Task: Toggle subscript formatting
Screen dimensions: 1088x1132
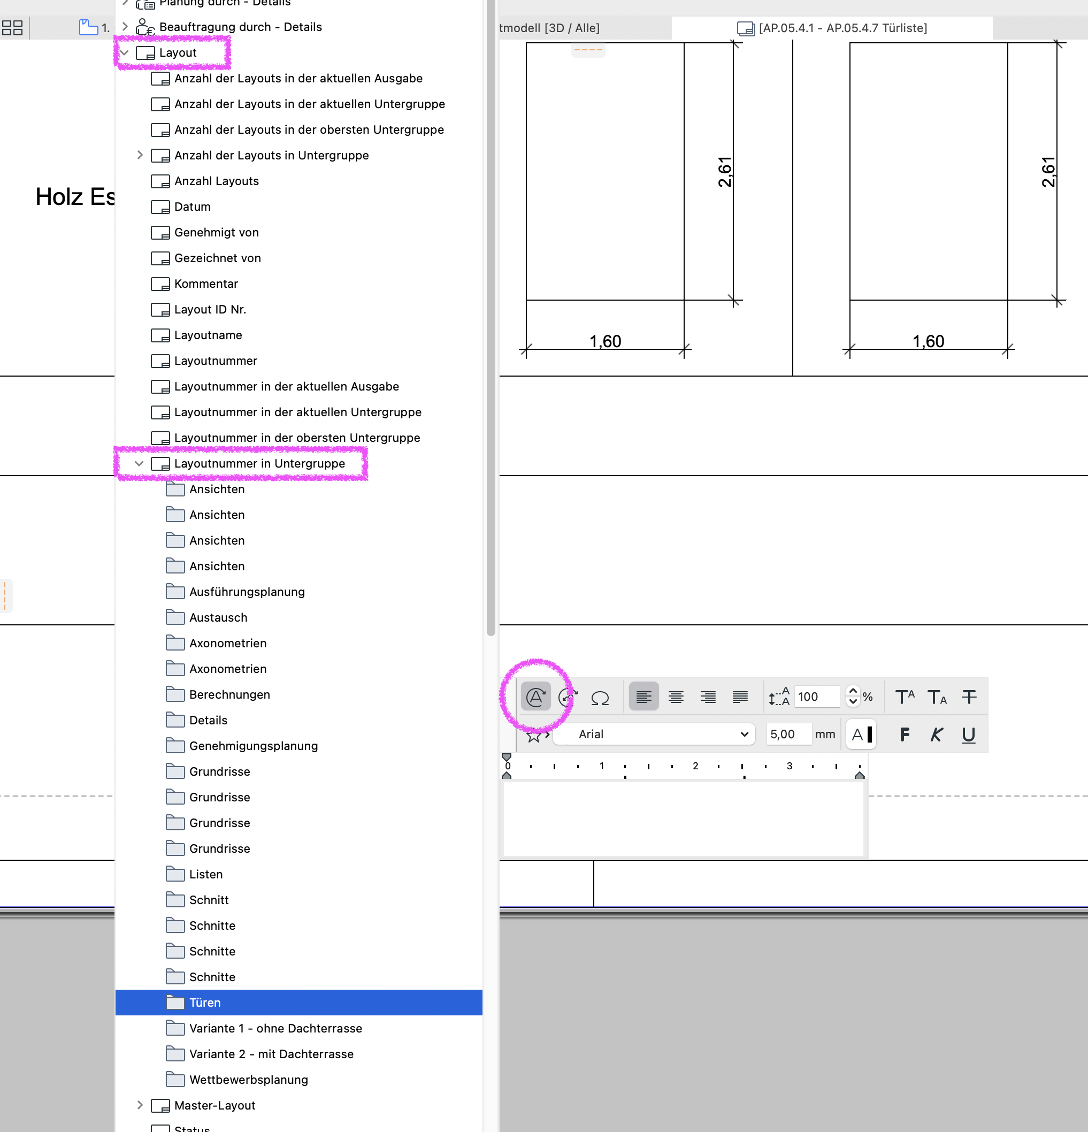Action: pyautogui.click(x=937, y=697)
